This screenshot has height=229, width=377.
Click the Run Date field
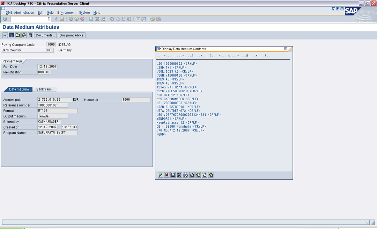click(47, 66)
